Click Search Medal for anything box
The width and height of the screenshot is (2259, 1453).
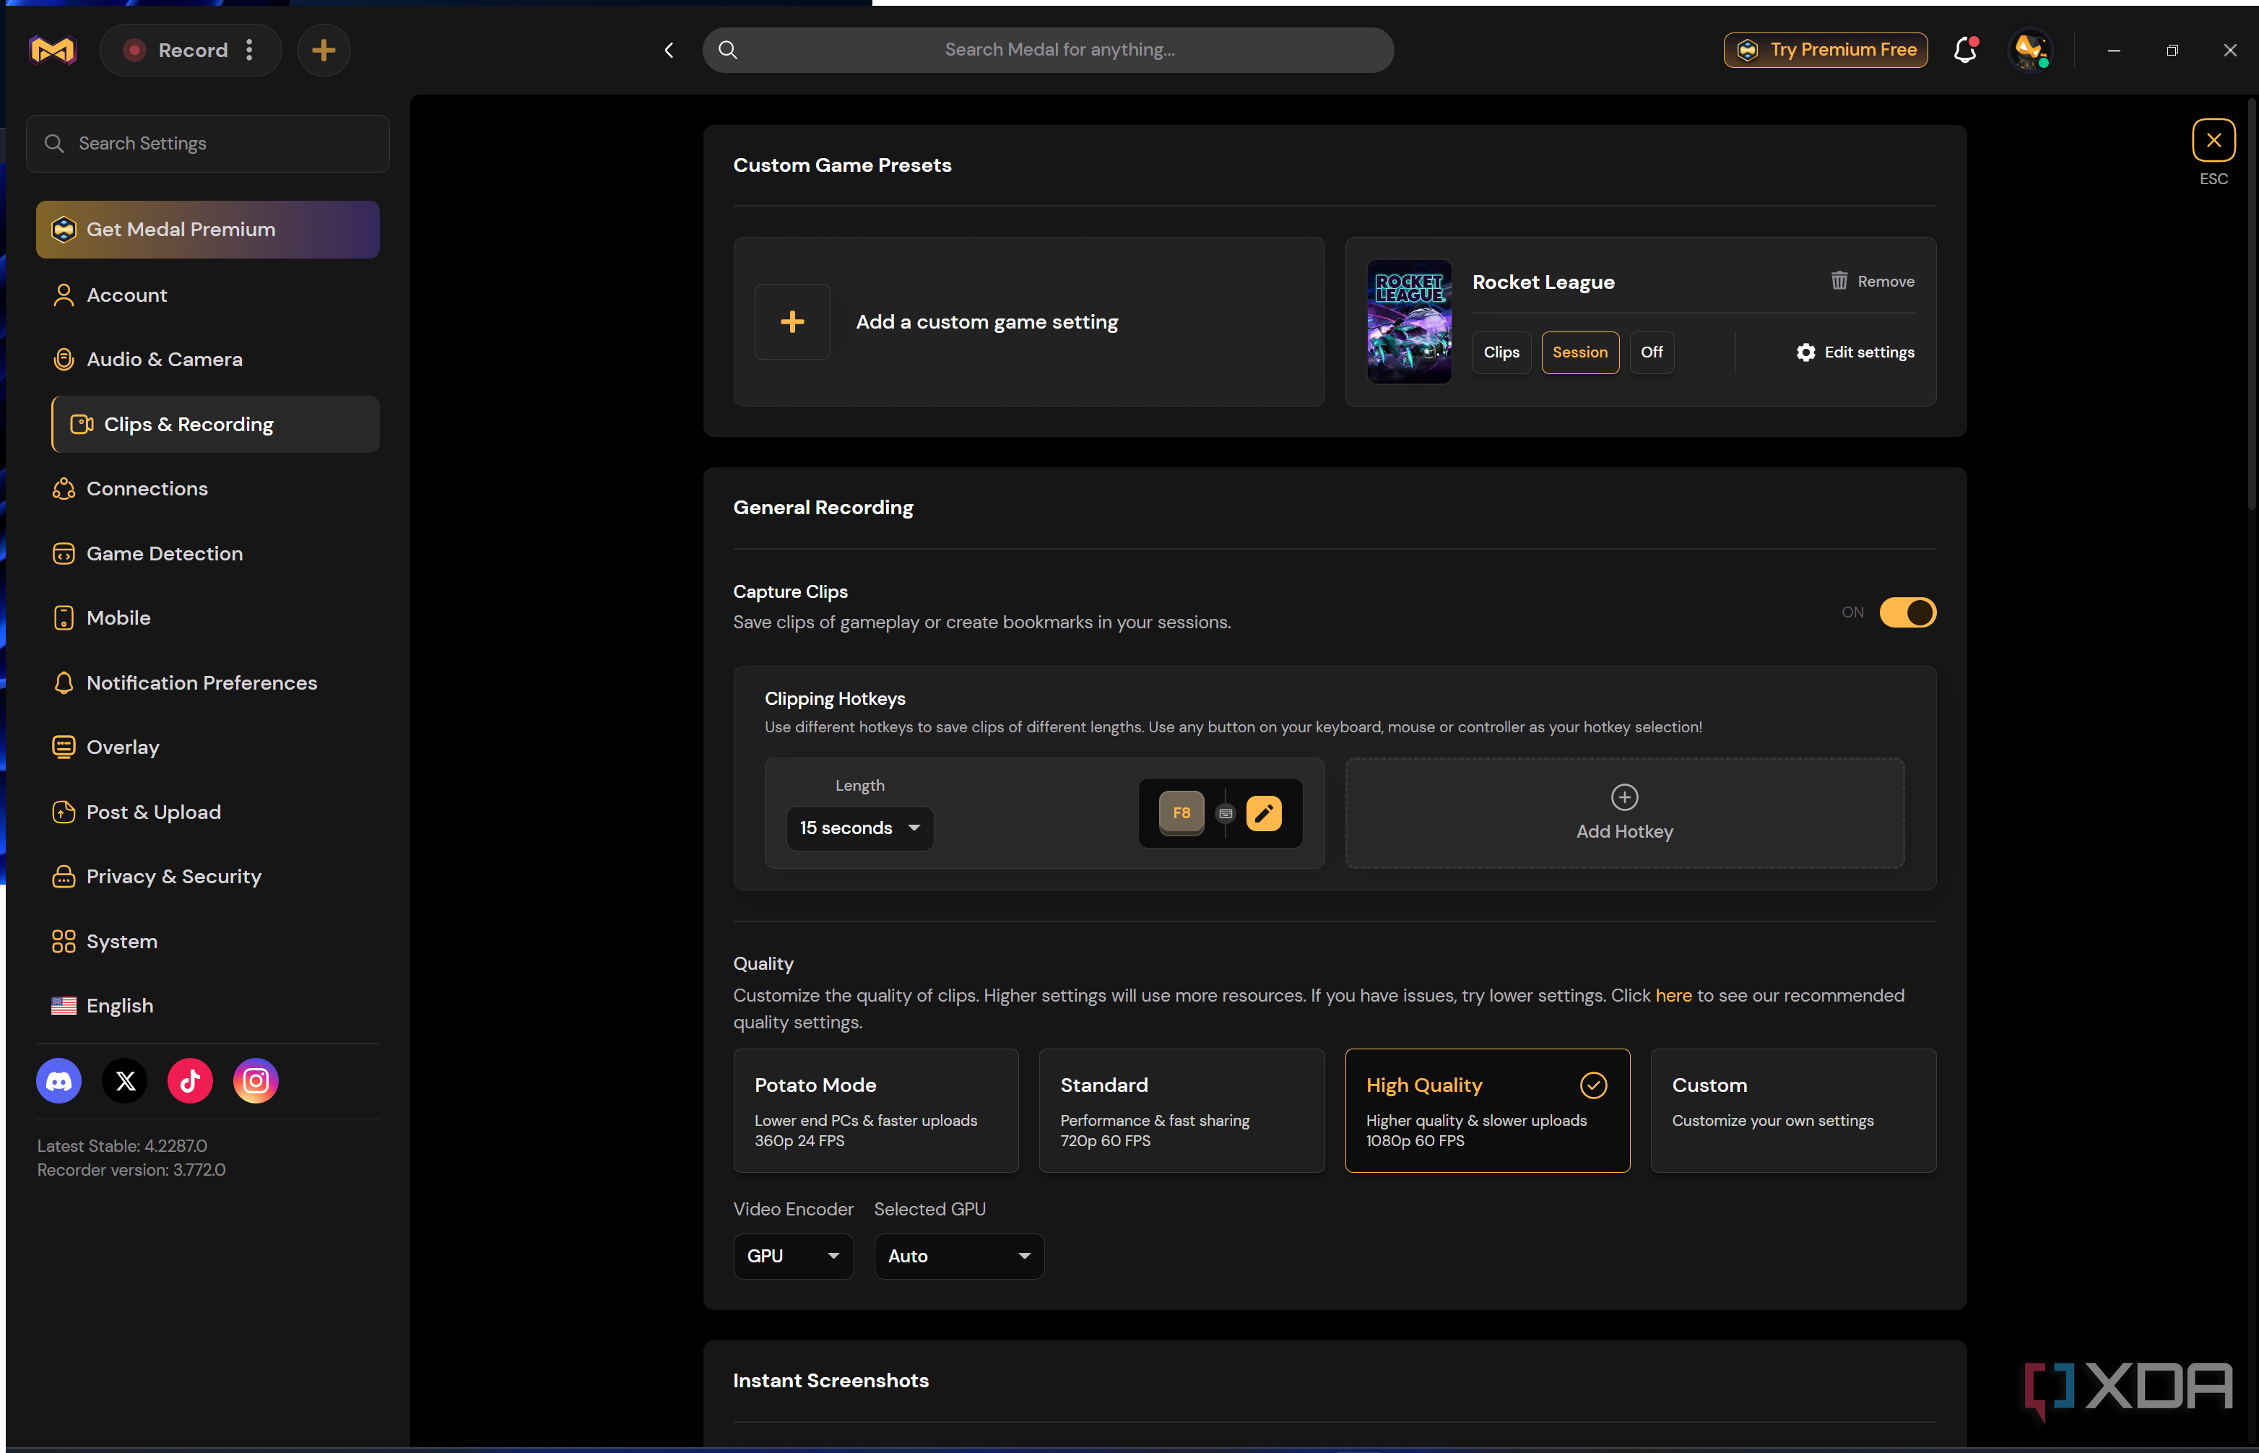[1049, 50]
